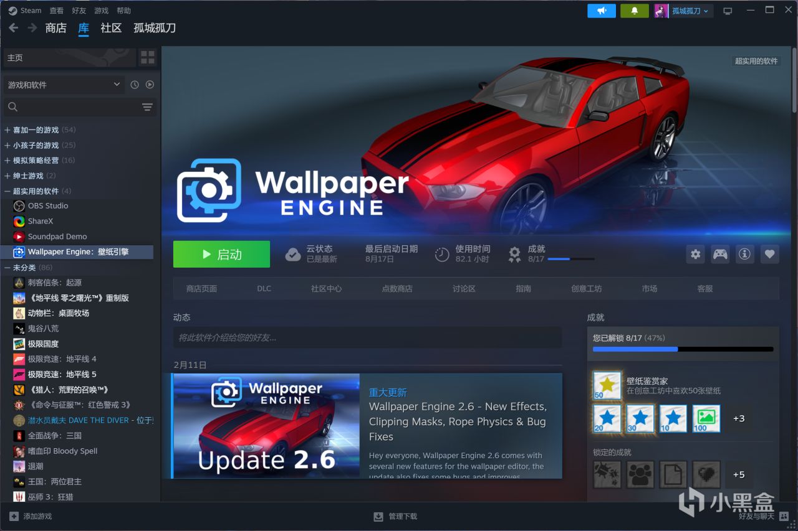This screenshot has height=531, width=798.
Task: Open the friends and chat icon
Action: [x=784, y=516]
